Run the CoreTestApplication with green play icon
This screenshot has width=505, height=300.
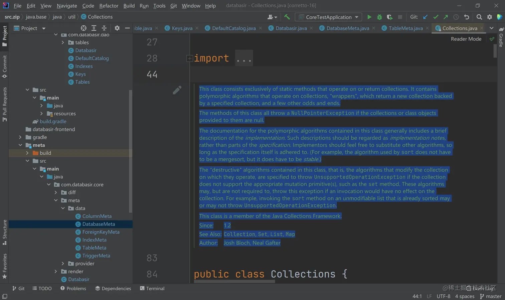tap(369, 17)
